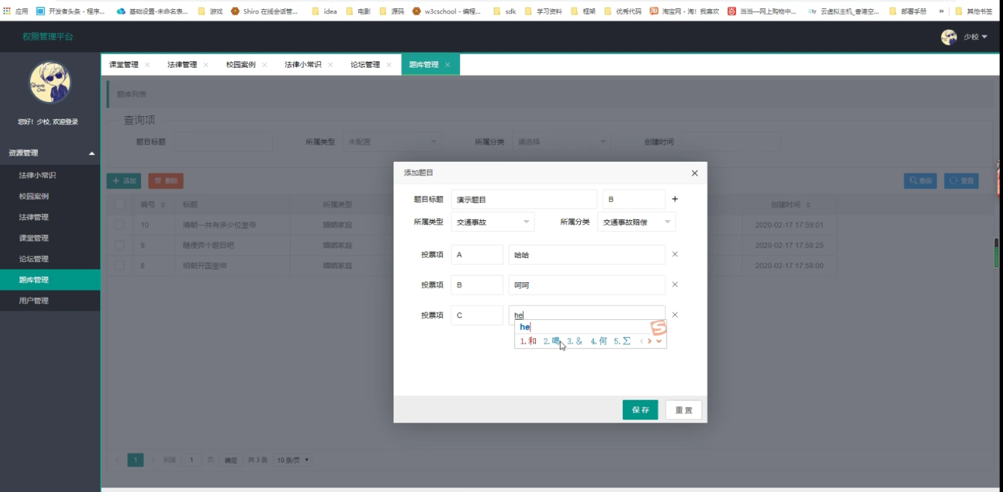Screen dimensions: 1003x492
Task: Click the 查询 search button
Action: point(920,181)
